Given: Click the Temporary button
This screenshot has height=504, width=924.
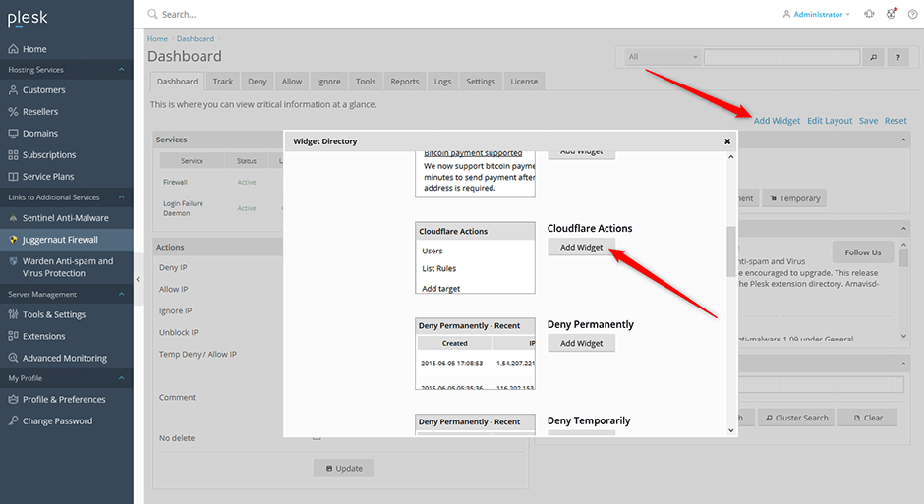Looking at the screenshot, I should pyautogui.click(x=794, y=198).
